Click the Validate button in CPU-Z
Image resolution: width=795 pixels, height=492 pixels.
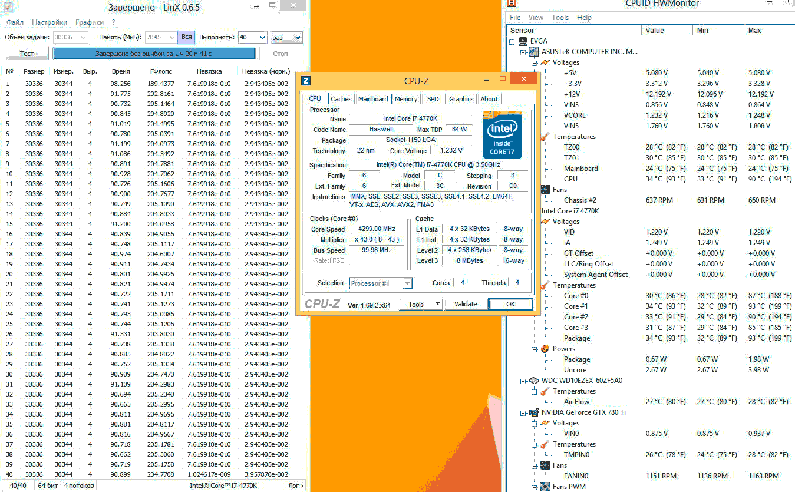coord(466,304)
